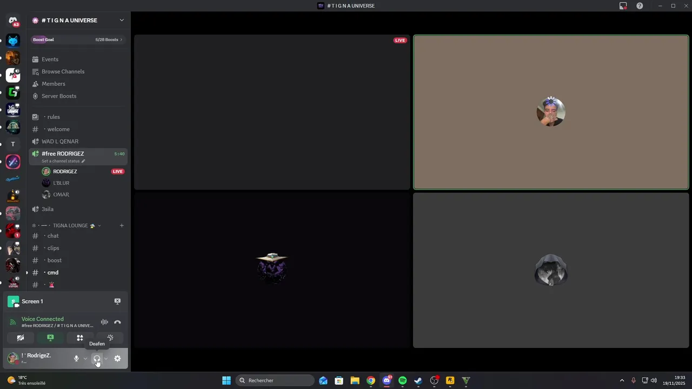Open output device options arrow beside headphones
692x389 pixels.
106,358
